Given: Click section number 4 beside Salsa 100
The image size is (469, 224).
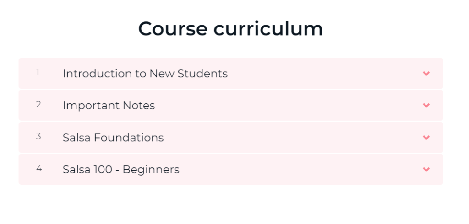Looking at the screenshot, I should click(x=38, y=168).
